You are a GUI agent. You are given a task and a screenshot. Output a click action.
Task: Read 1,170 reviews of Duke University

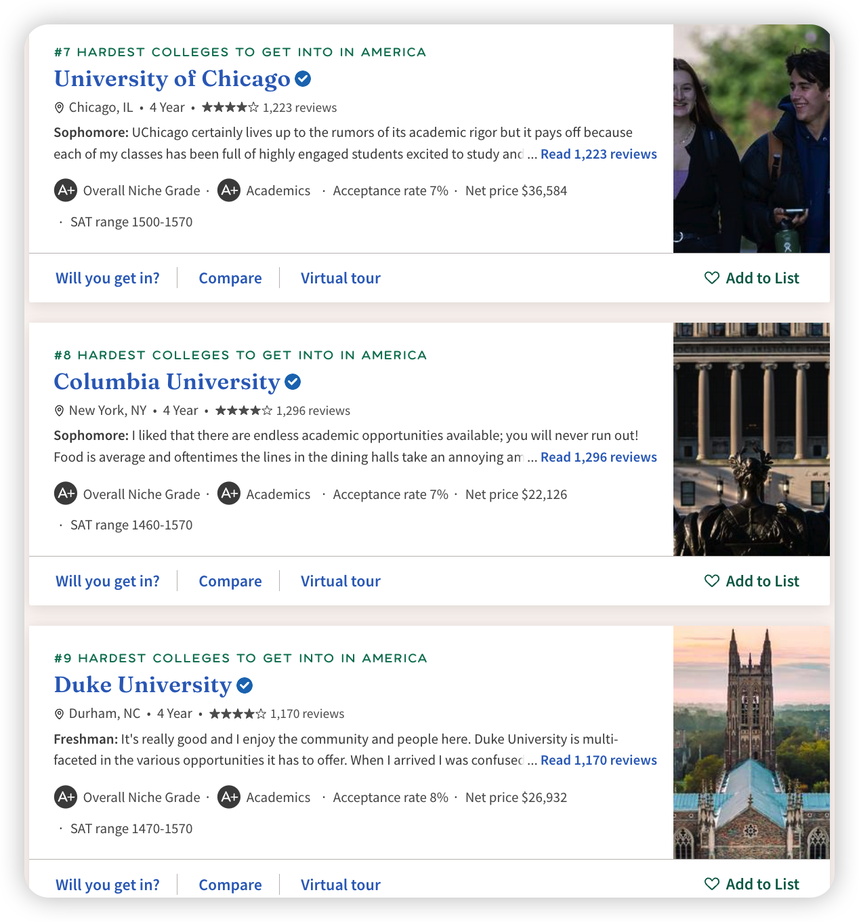coord(599,760)
